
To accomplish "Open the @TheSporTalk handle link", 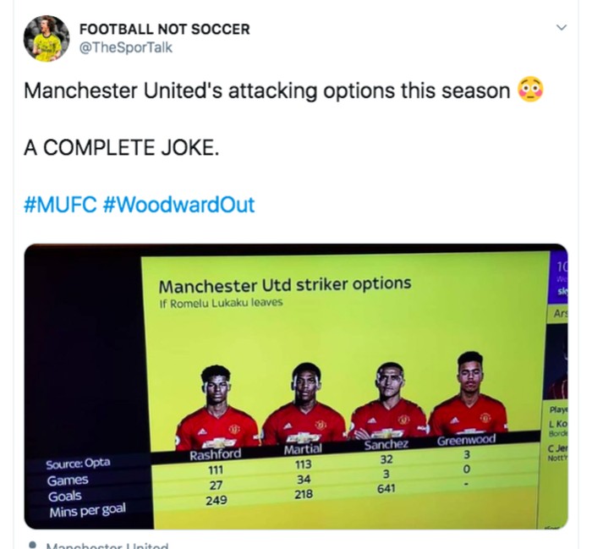I will (x=126, y=47).
